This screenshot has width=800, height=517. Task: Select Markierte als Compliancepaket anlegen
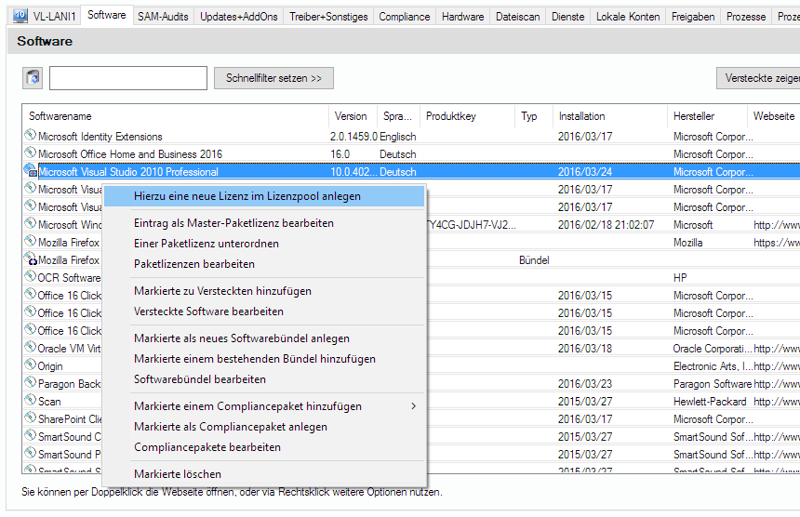264,427
